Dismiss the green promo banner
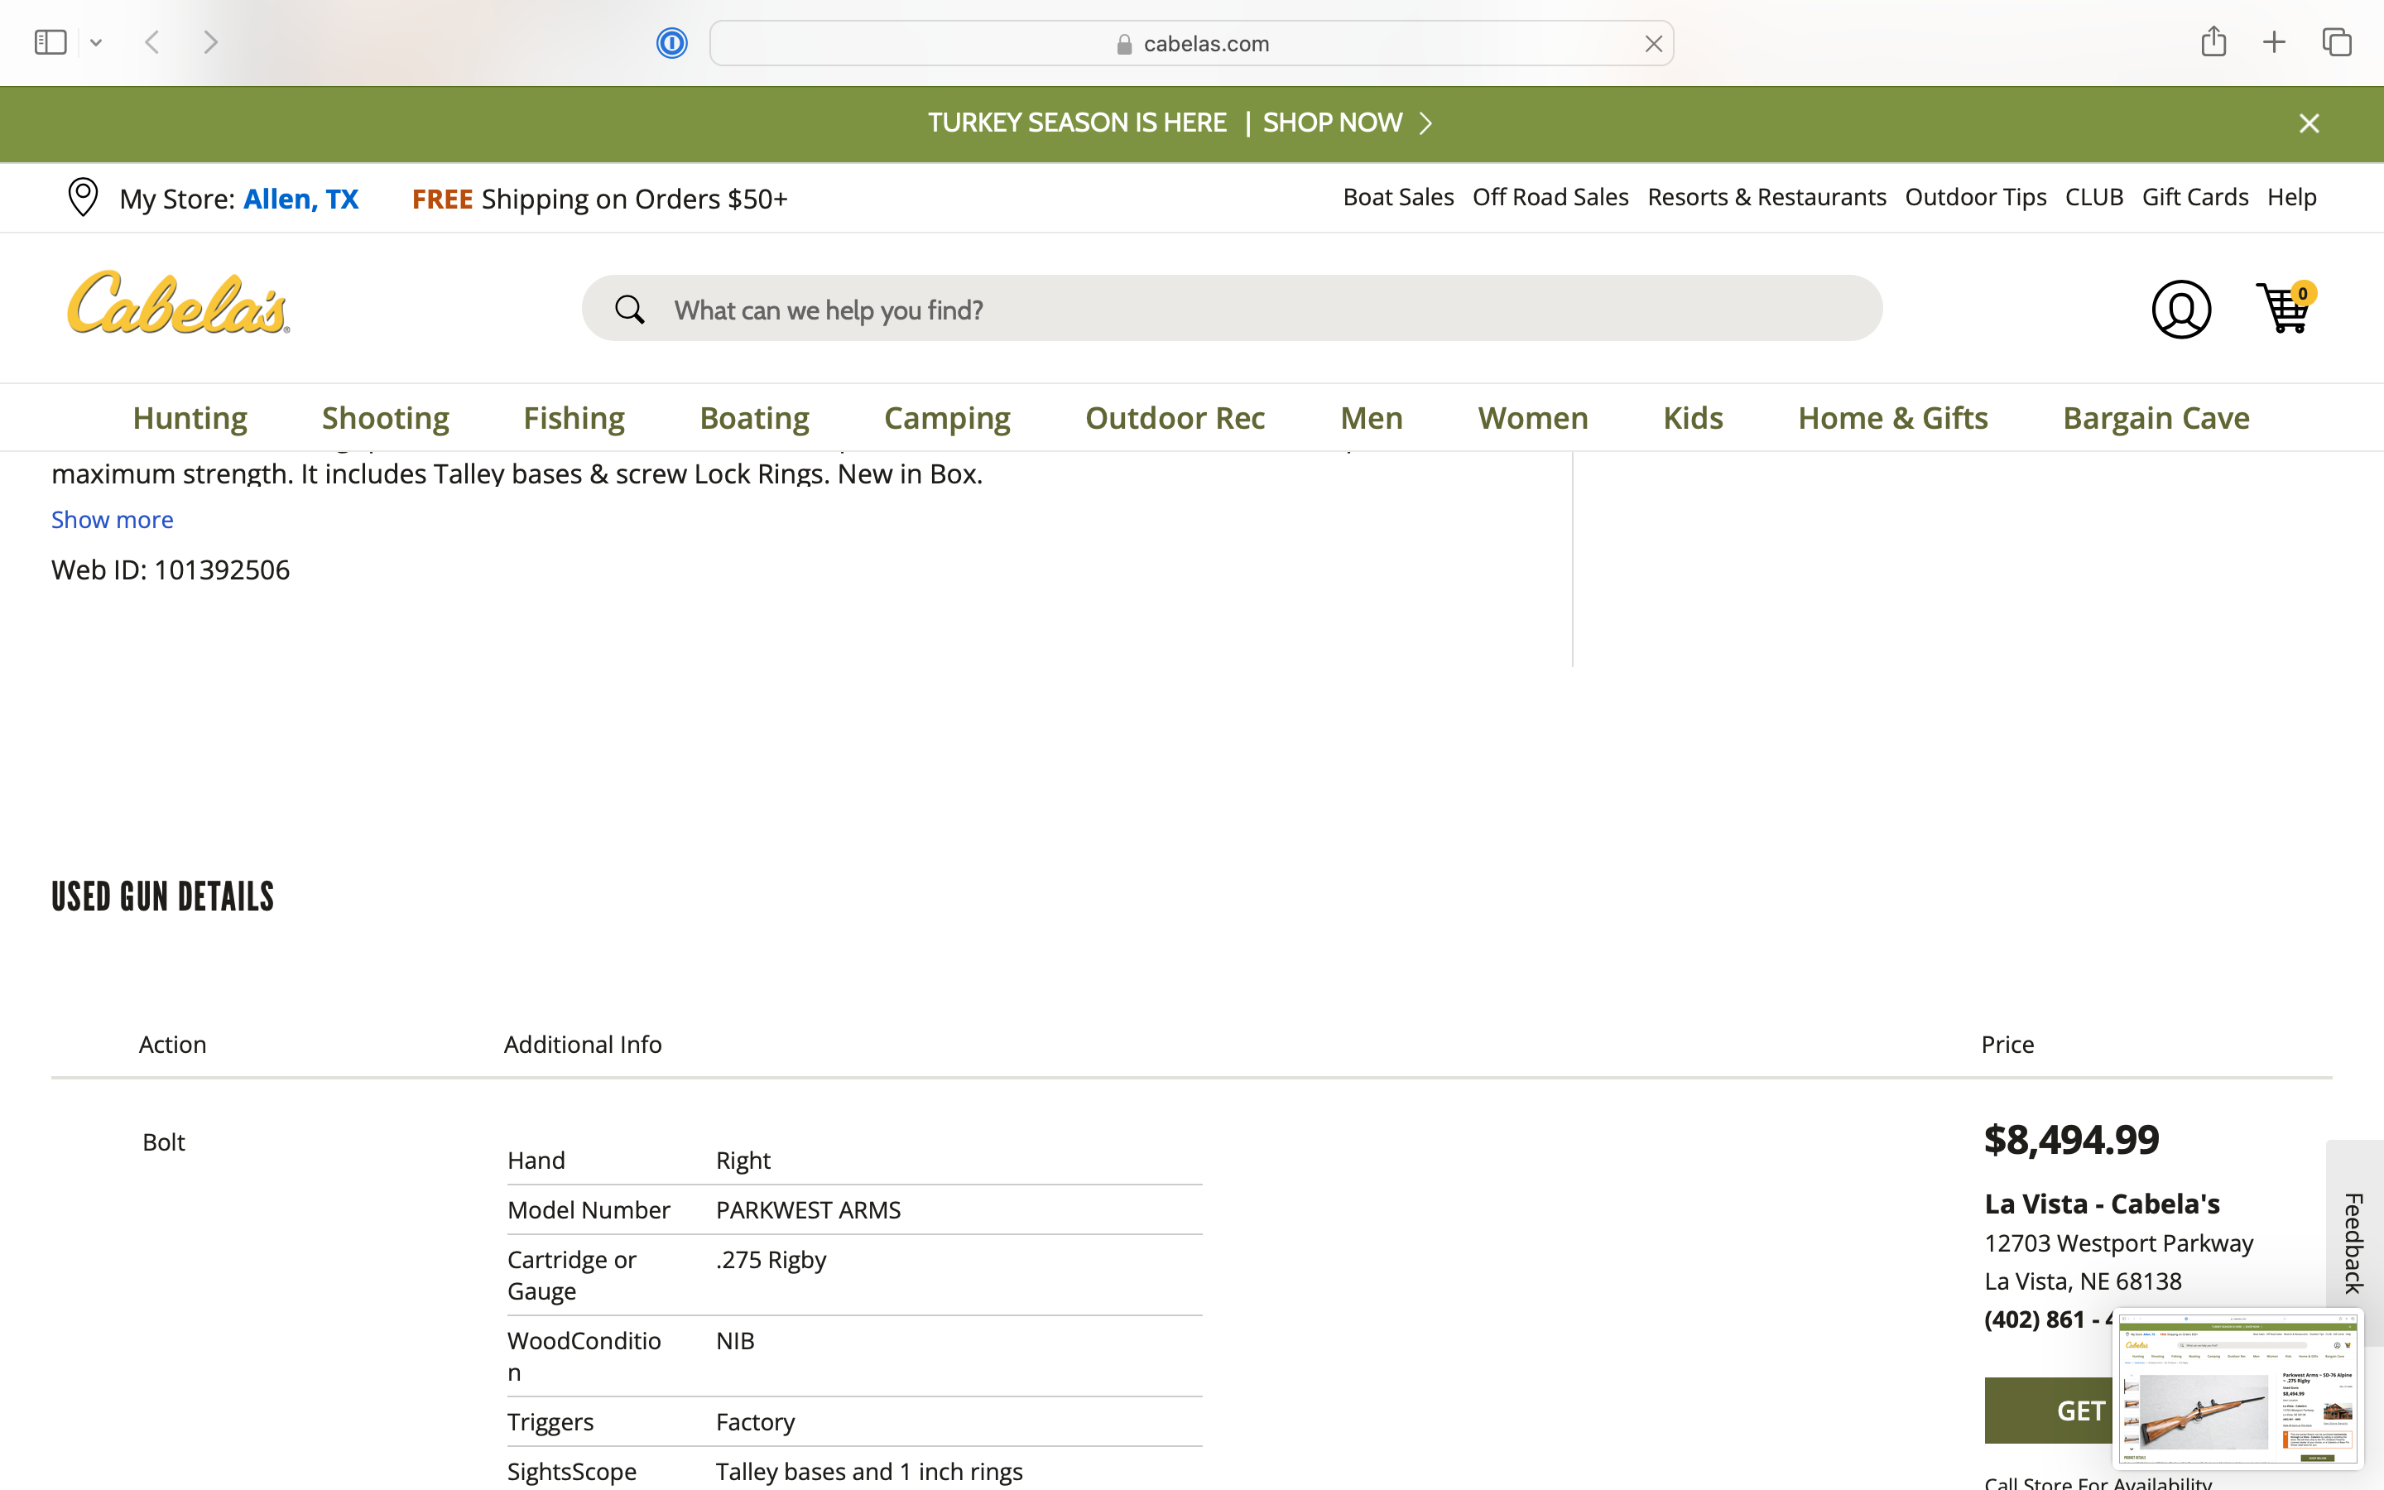Viewport: 2384px width, 1490px height. (2309, 123)
